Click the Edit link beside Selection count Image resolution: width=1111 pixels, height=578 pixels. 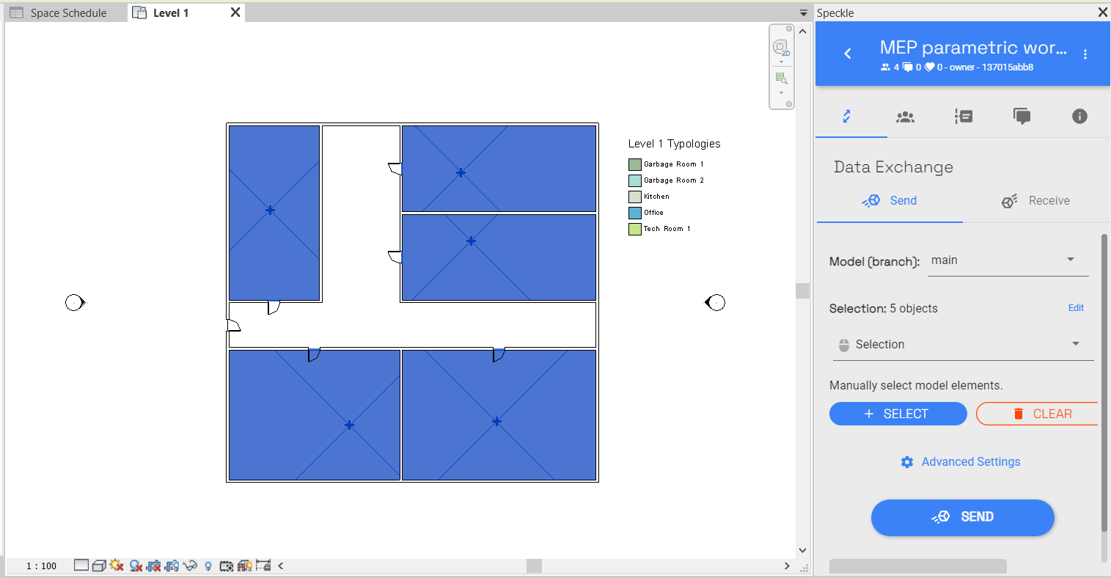click(1076, 308)
